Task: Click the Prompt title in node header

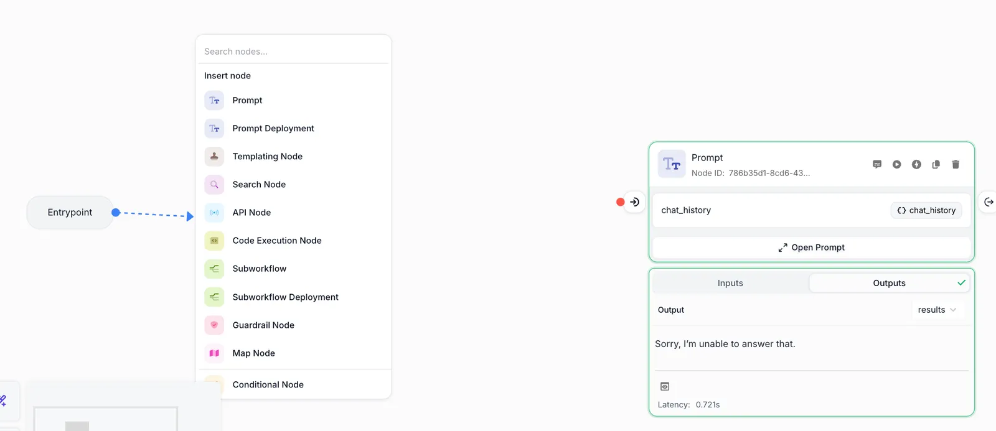Action: 707,157
